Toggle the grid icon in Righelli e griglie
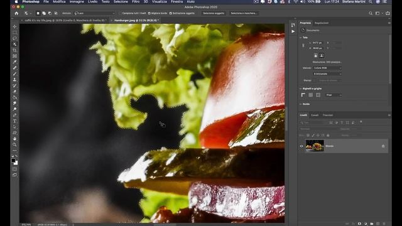 (311, 95)
